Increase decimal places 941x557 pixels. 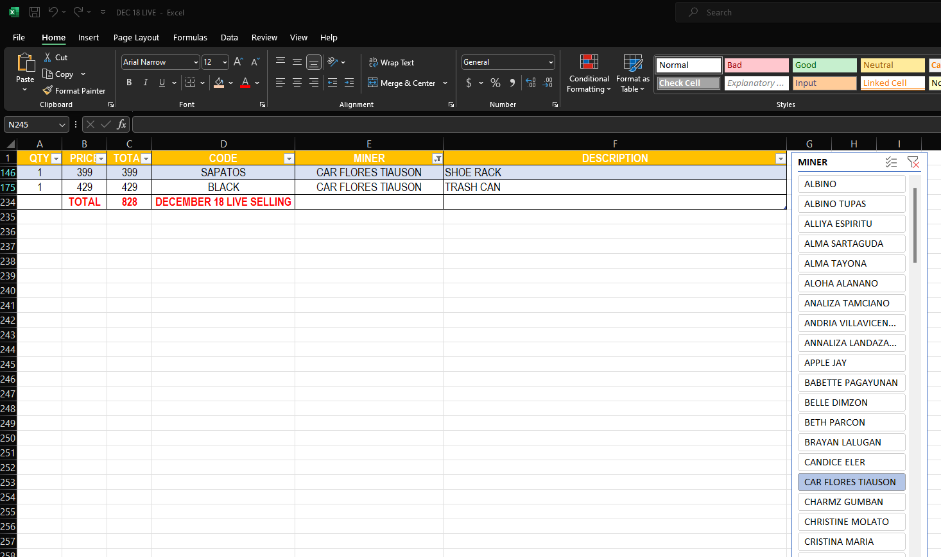[x=531, y=83]
